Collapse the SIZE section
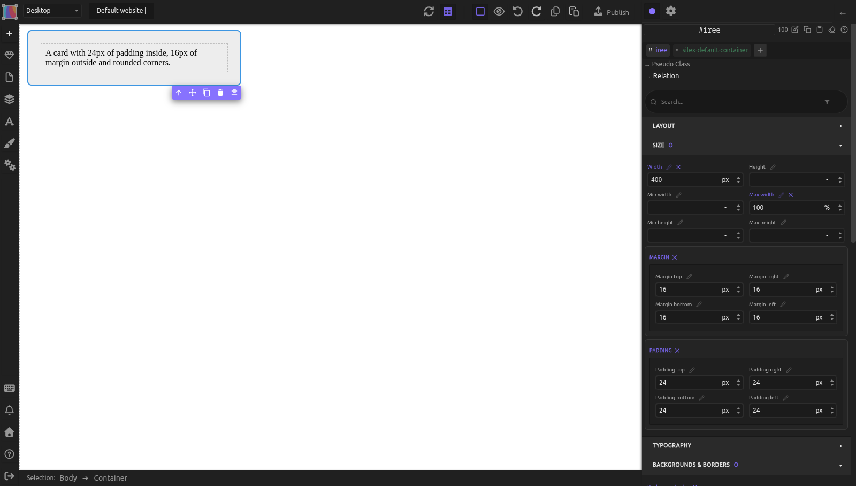 click(746, 145)
